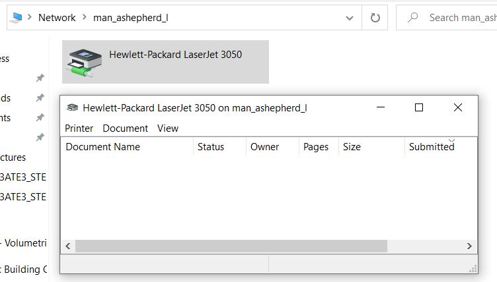This screenshot has width=497, height=282.
Task: Click the small printer icon in queue title bar
Action: 73,108
